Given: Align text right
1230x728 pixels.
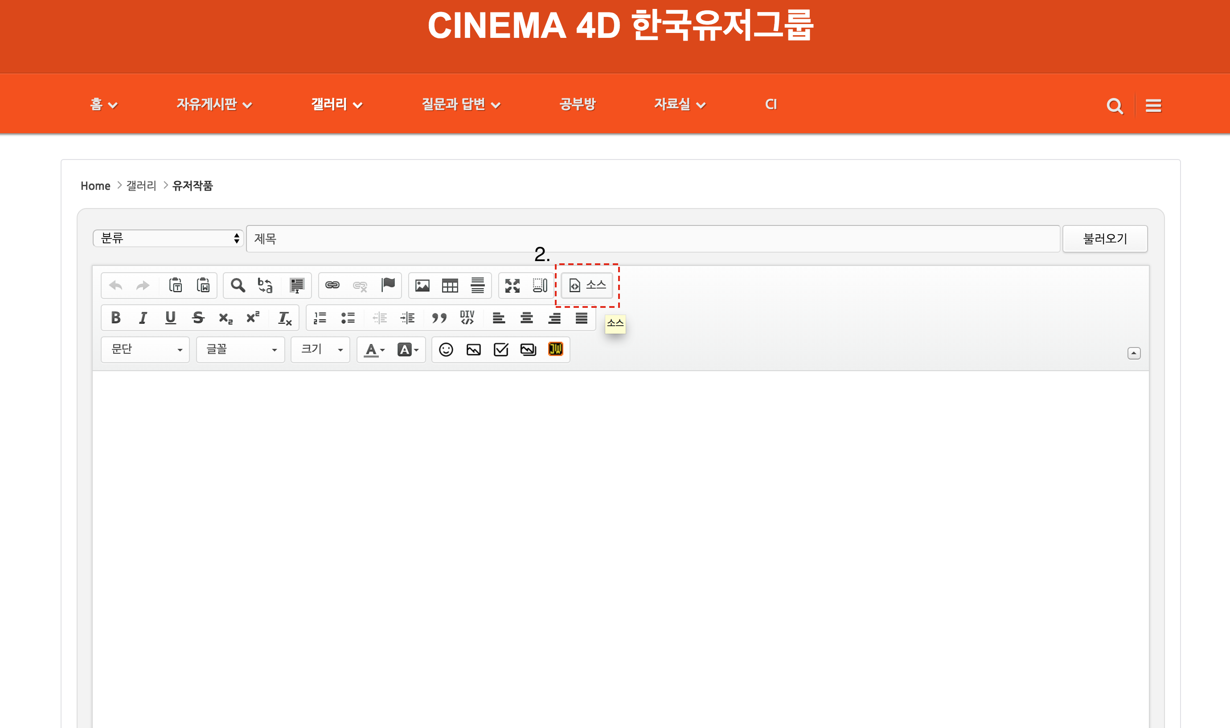Looking at the screenshot, I should click(554, 318).
